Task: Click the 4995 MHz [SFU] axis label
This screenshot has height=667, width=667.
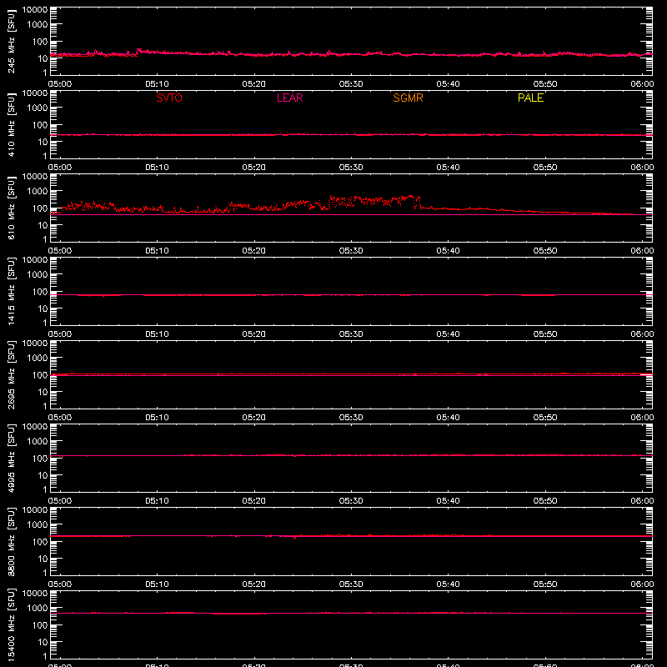Action: (11, 458)
